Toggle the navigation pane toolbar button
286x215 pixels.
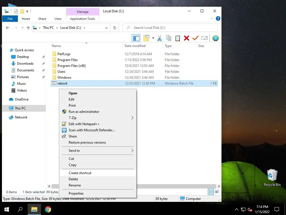136,38
